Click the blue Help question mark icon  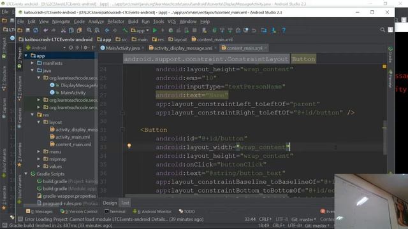click(284, 31)
